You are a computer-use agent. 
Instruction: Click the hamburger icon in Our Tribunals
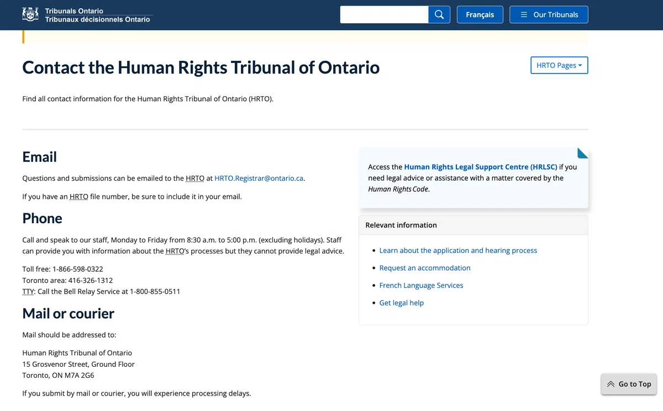pyautogui.click(x=524, y=15)
